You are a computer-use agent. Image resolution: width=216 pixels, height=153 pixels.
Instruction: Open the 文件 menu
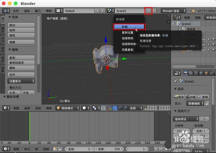[16, 11]
